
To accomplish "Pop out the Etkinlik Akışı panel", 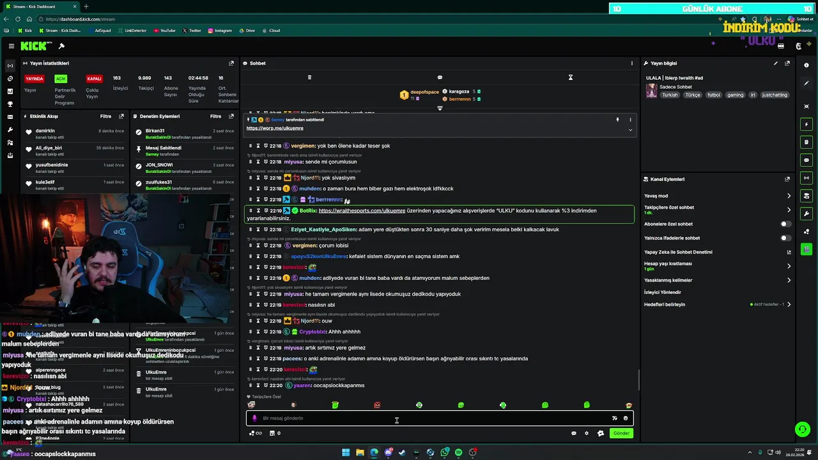I will [x=121, y=116].
